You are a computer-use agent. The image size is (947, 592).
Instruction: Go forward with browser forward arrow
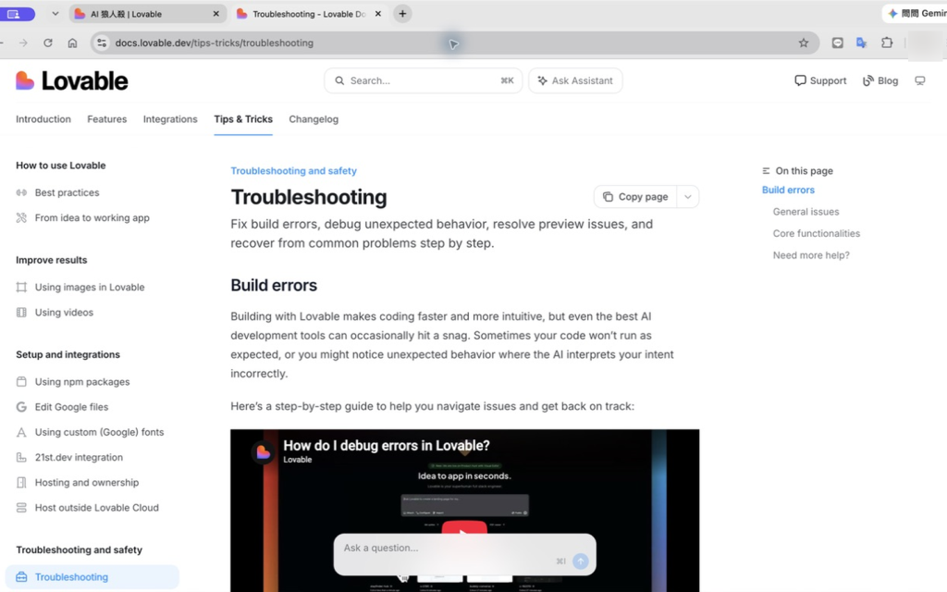[23, 43]
